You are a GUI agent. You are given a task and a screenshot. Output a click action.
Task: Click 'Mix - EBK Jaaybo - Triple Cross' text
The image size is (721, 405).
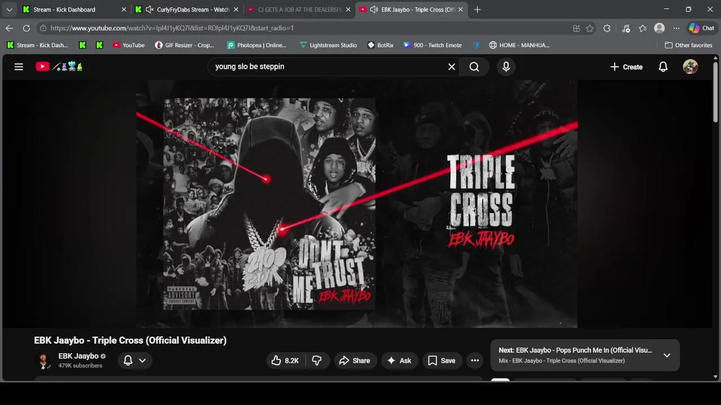(562, 361)
